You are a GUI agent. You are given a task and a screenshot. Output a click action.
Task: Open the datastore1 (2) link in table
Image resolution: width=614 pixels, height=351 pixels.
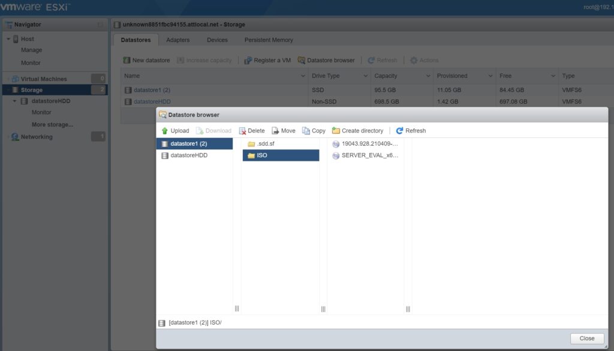(152, 90)
